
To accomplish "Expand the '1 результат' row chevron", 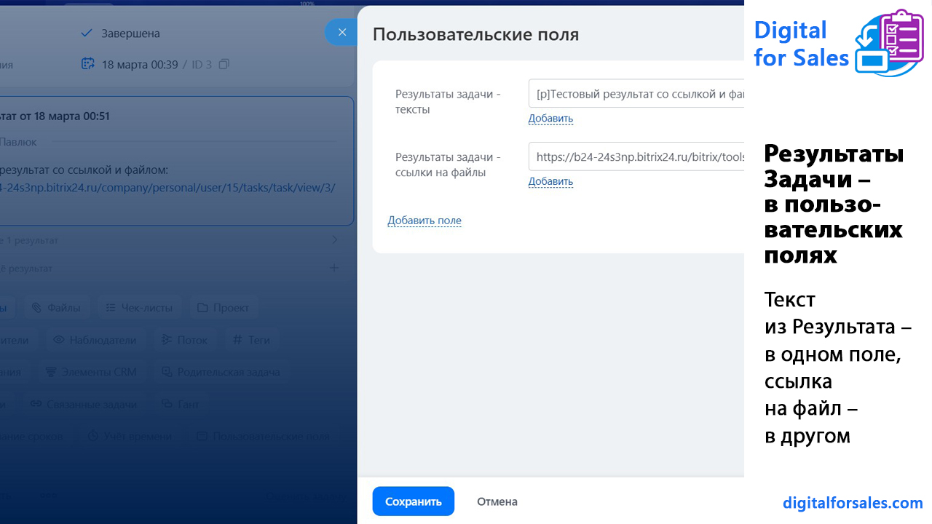I will (x=334, y=239).
